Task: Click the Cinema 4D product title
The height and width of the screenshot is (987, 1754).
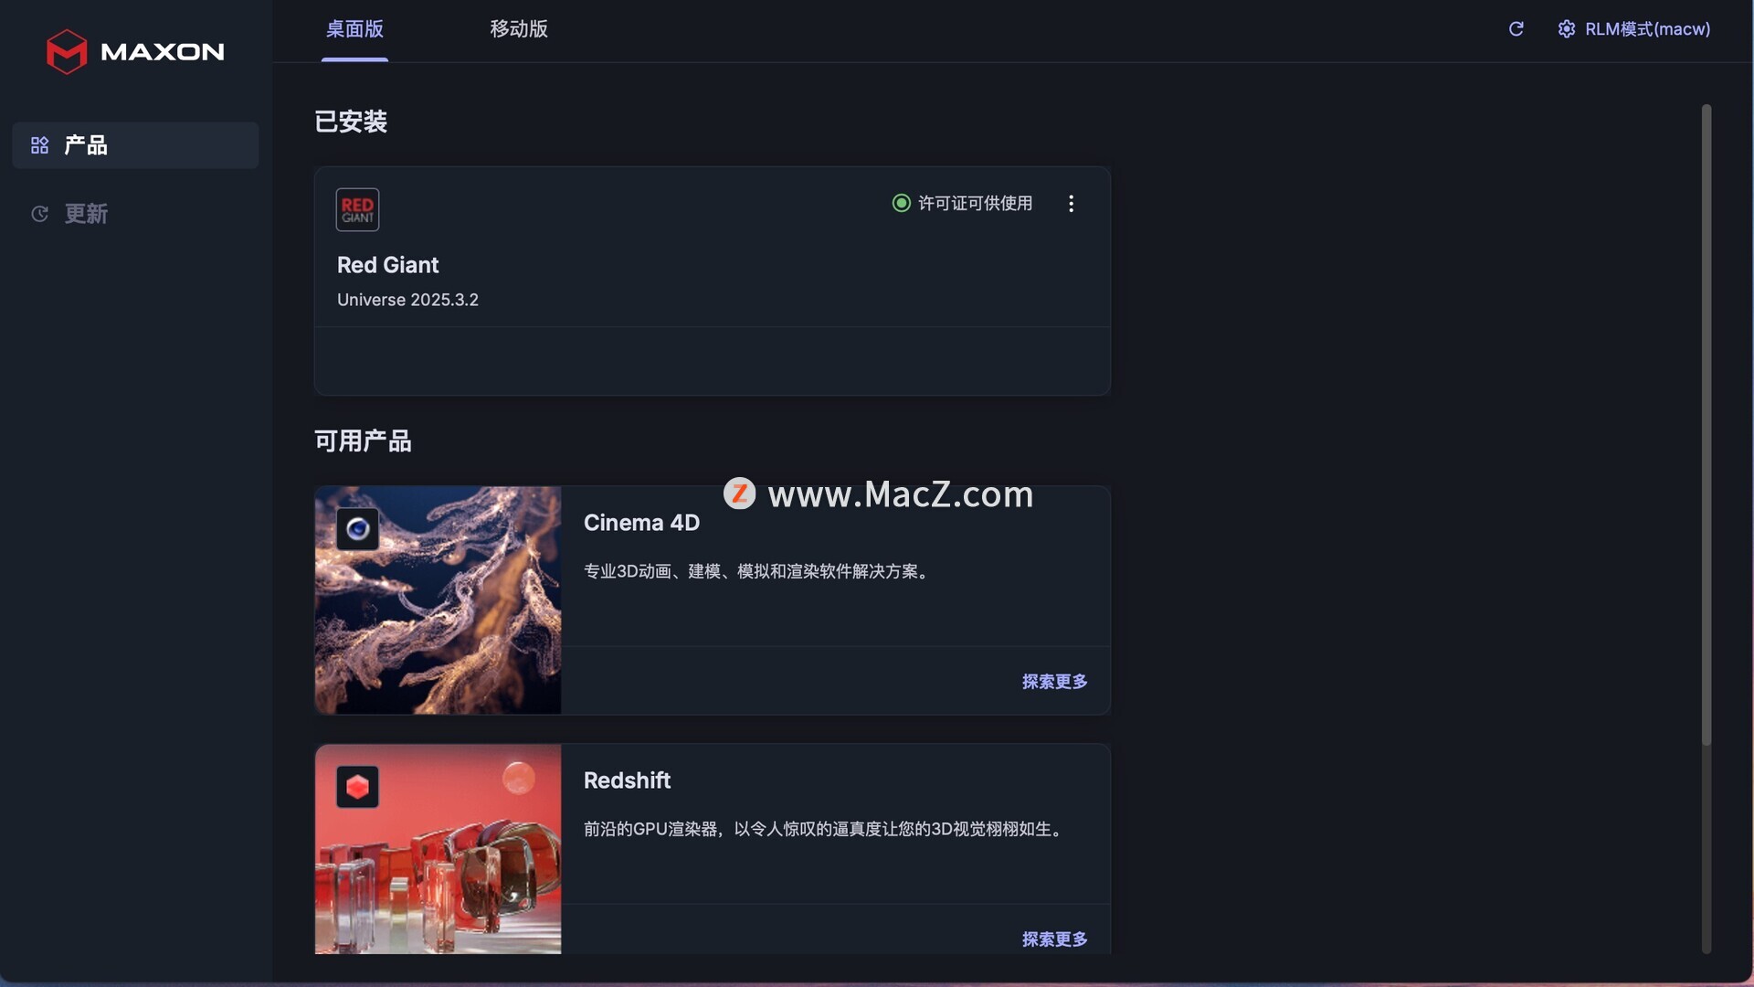Action: 641,523
